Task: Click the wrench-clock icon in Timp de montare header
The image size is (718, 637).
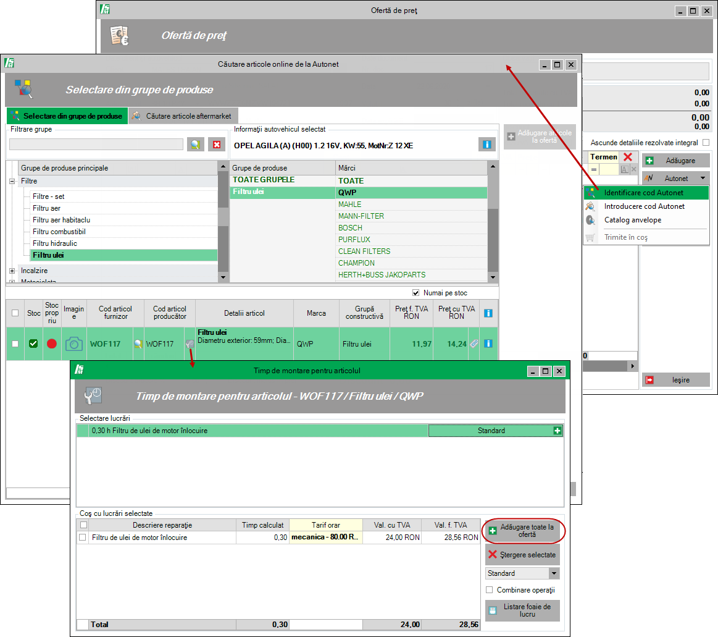Action: click(93, 395)
